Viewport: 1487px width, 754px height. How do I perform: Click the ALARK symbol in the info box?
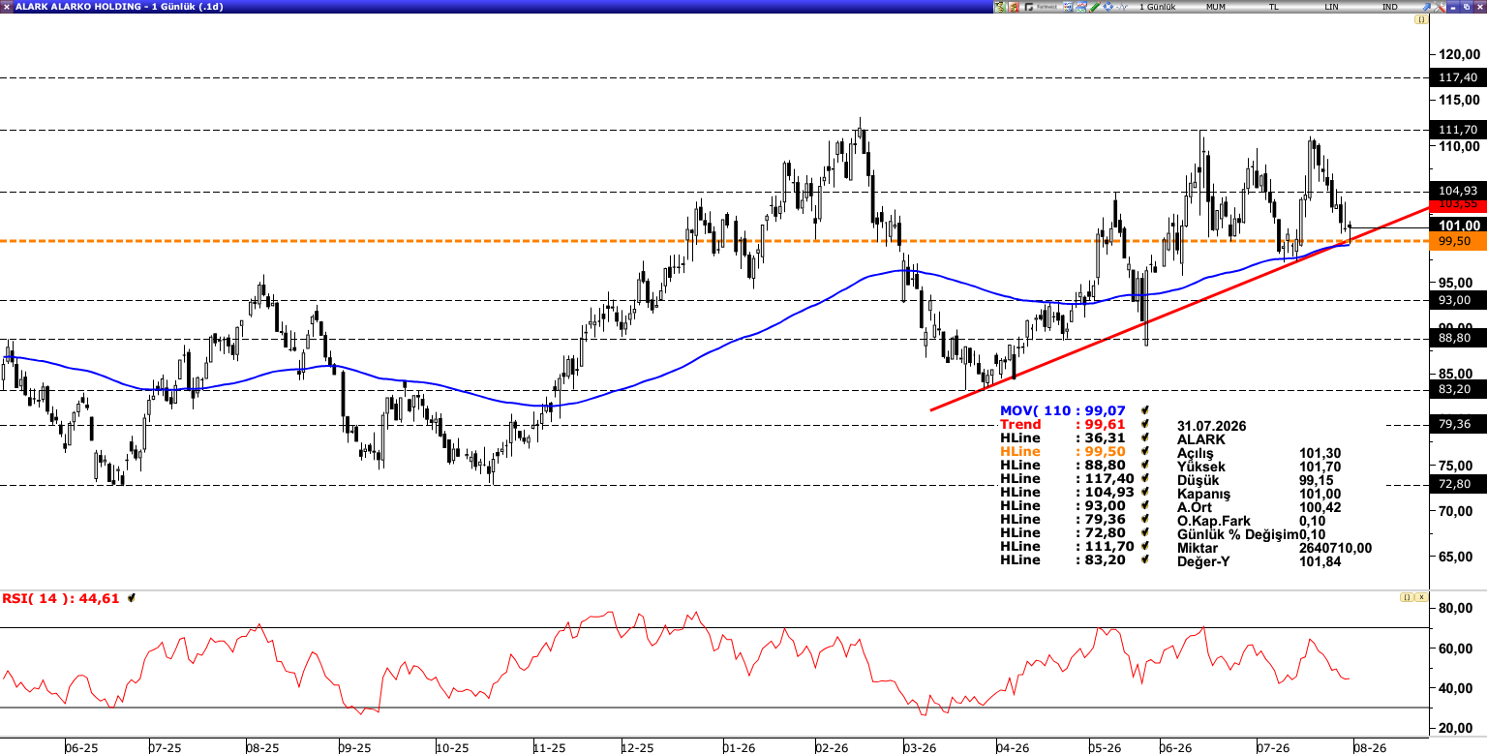[x=1200, y=439]
